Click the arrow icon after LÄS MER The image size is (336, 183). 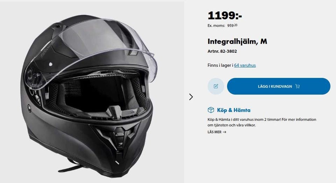point(225,132)
